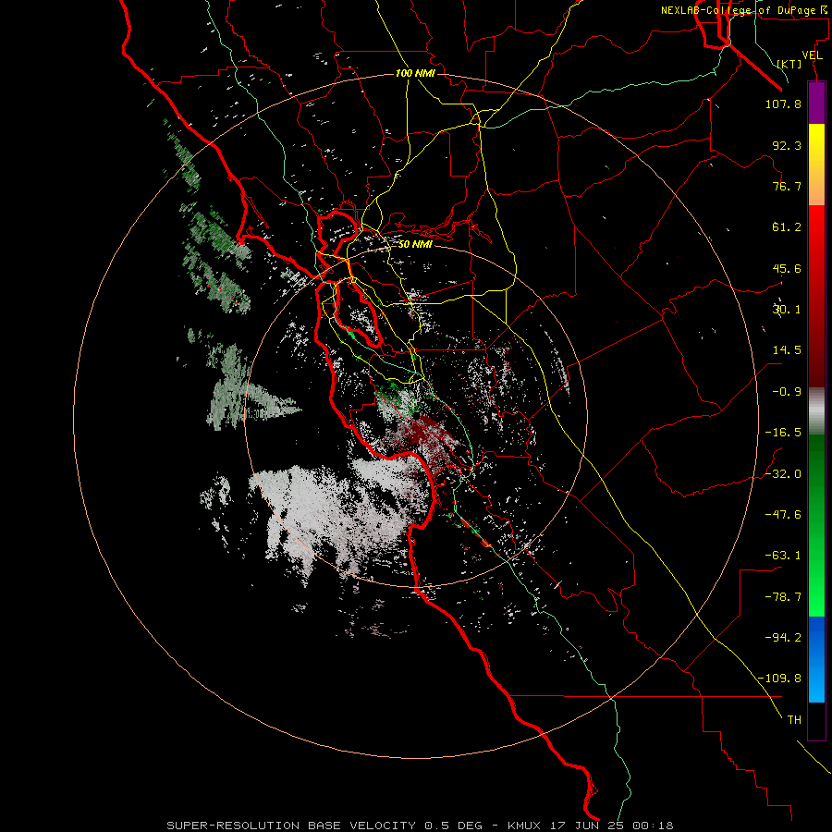Click the TH threshold label
Viewport: 832px width, 832px height.
click(794, 720)
